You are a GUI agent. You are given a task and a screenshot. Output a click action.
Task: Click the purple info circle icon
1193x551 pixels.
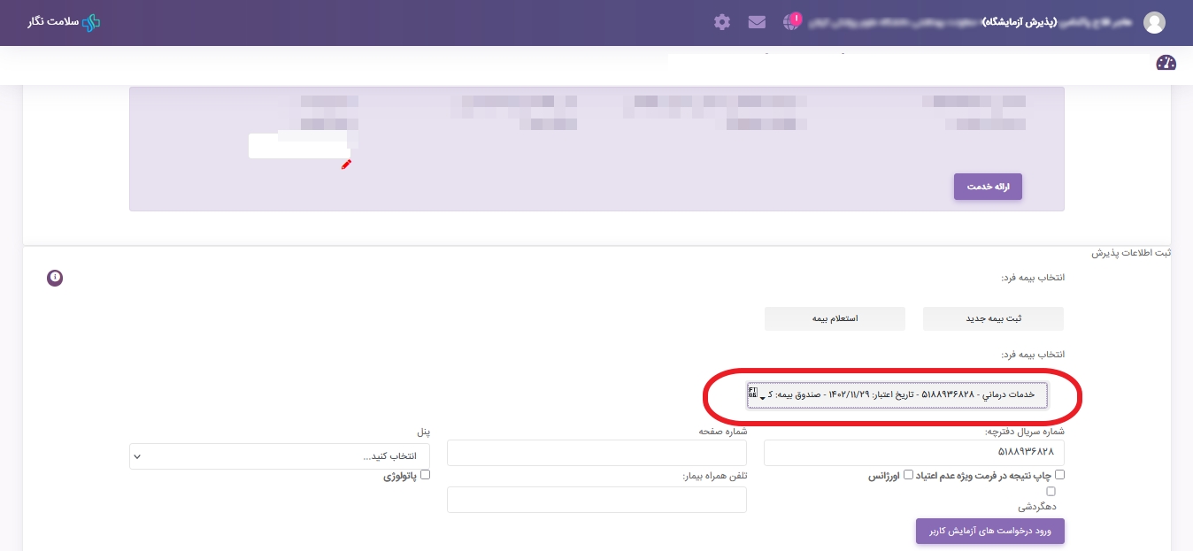pyautogui.click(x=55, y=278)
